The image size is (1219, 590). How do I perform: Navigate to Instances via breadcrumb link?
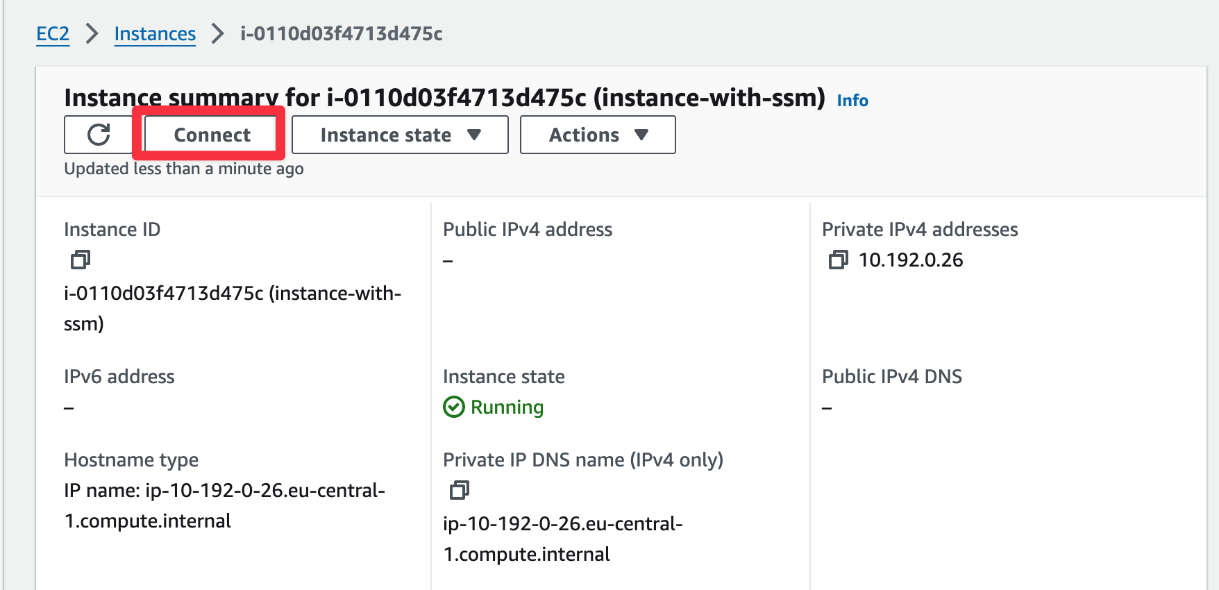click(155, 33)
